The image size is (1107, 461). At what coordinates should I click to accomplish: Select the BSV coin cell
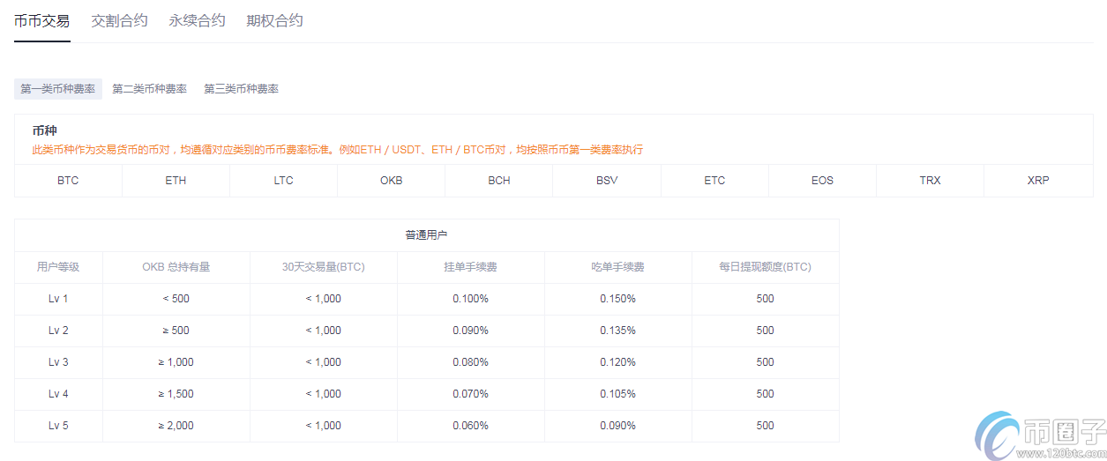[x=607, y=181]
